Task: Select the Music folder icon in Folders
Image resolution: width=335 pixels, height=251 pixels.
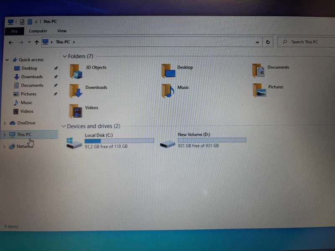Action: click(168, 91)
